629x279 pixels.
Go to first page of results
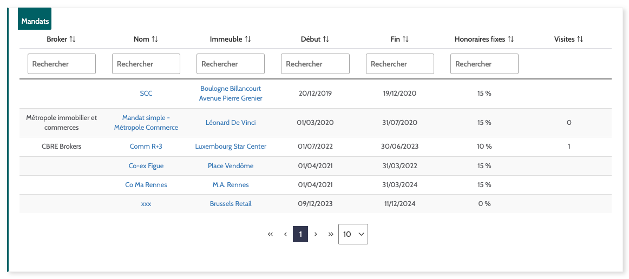coord(270,234)
